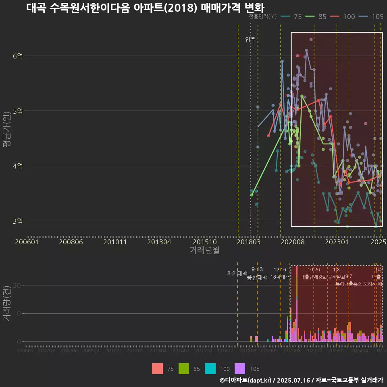
Task: Click the 특례대출축소 marker label
Action: coord(348,284)
